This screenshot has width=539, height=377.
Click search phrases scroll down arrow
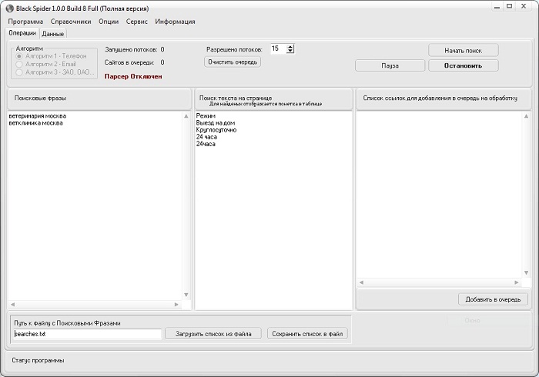186,295
